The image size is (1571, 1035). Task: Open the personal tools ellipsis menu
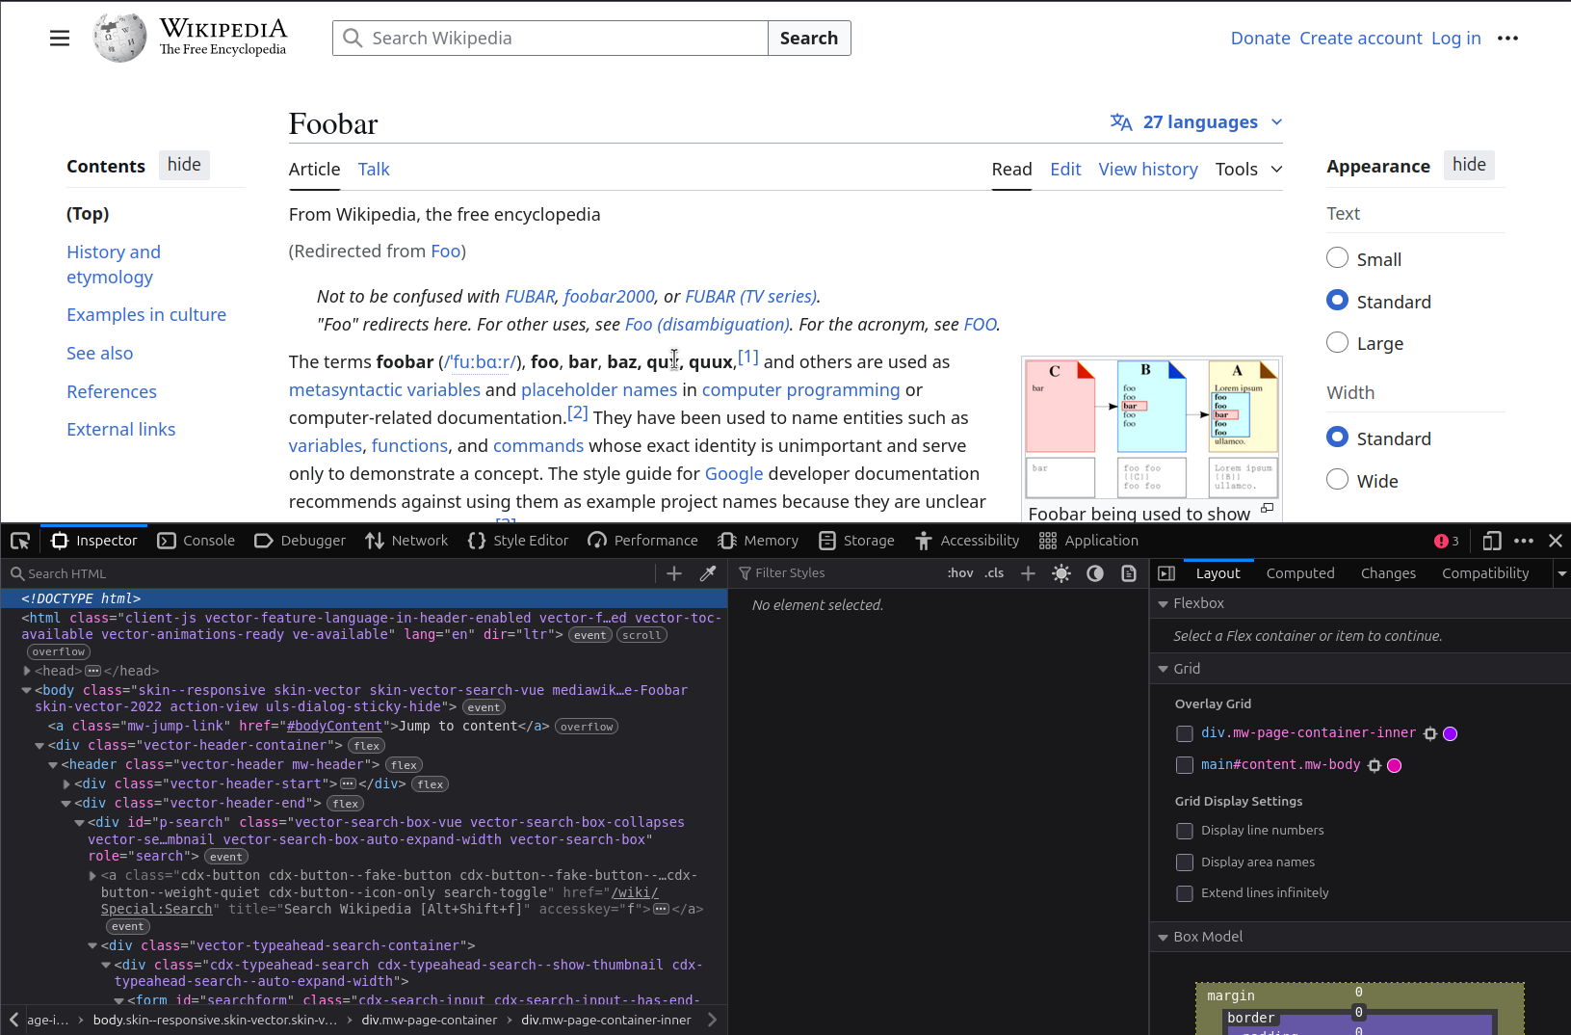1507,39
